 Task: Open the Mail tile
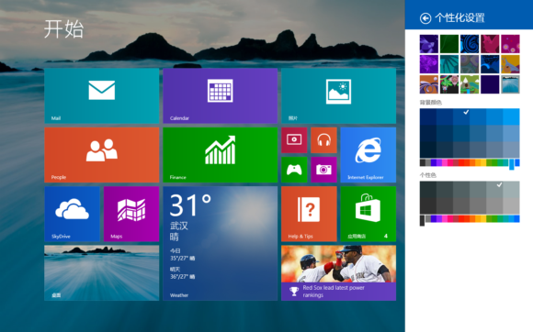click(102, 96)
